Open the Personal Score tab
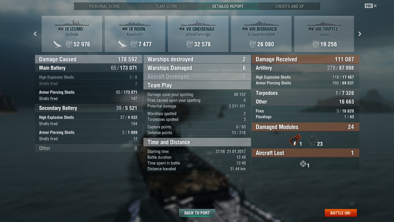The width and height of the screenshot is (394, 222). click(x=105, y=6)
